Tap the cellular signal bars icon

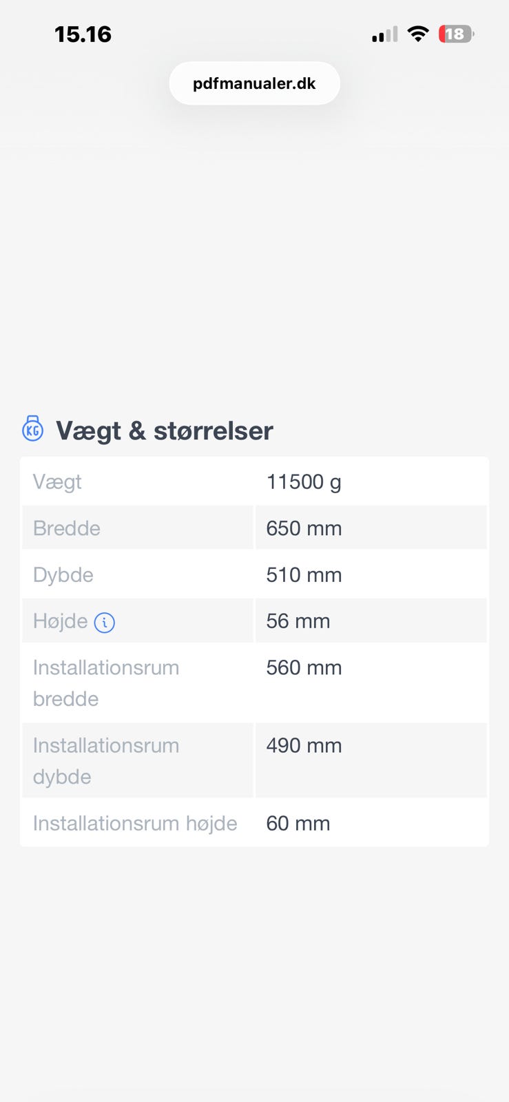click(x=384, y=34)
